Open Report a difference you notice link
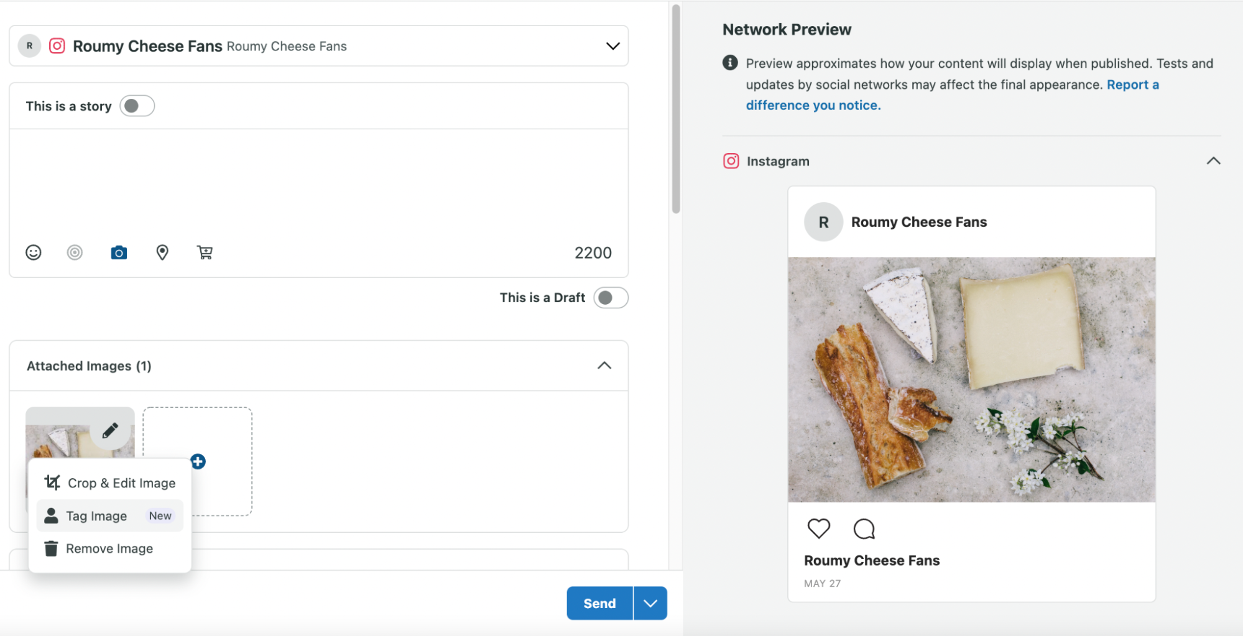Image resolution: width=1243 pixels, height=636 pixels. 953,95
